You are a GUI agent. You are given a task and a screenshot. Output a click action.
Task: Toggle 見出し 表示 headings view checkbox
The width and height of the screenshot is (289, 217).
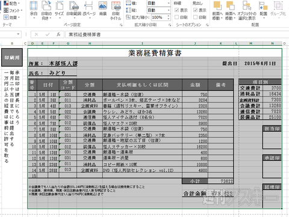tap(196, 10)
